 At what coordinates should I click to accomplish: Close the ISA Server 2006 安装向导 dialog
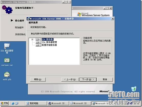pyautogui.click(x=112, y=19)
